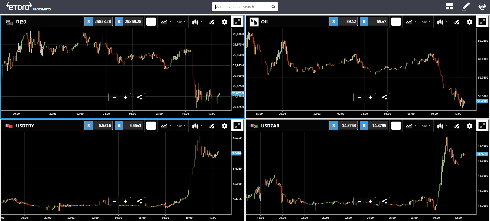Share the OIL chart

(384, 97)
